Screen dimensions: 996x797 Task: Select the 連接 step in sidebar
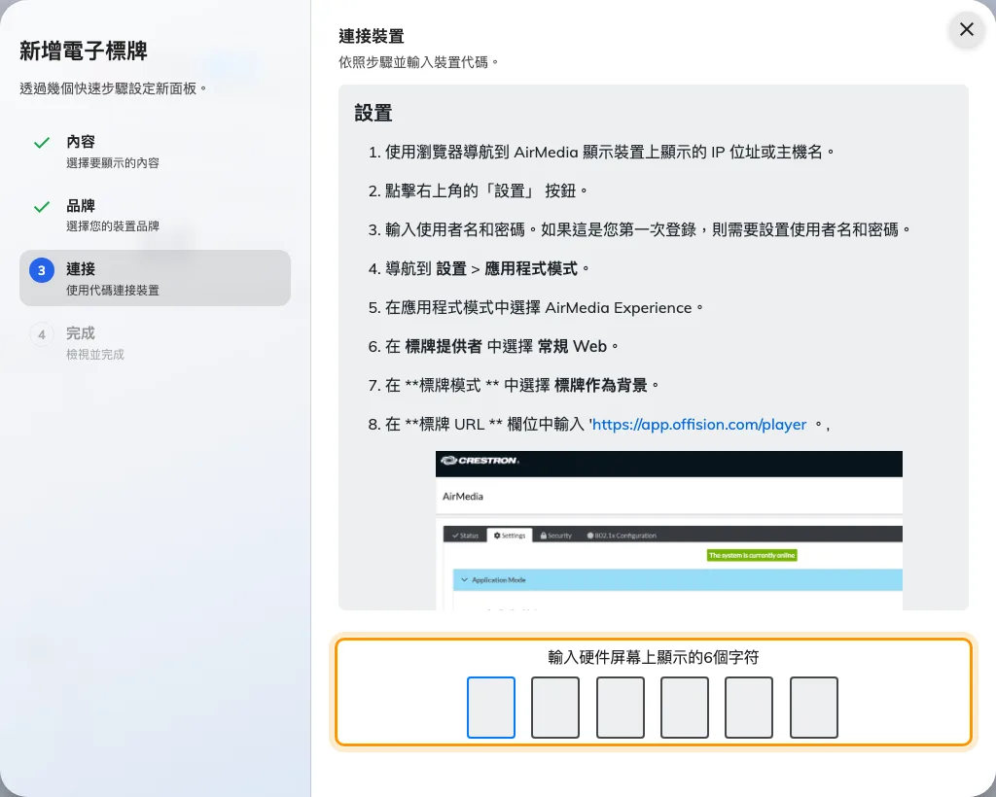155,278
